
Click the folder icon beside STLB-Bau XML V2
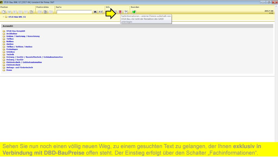point(6,17)
